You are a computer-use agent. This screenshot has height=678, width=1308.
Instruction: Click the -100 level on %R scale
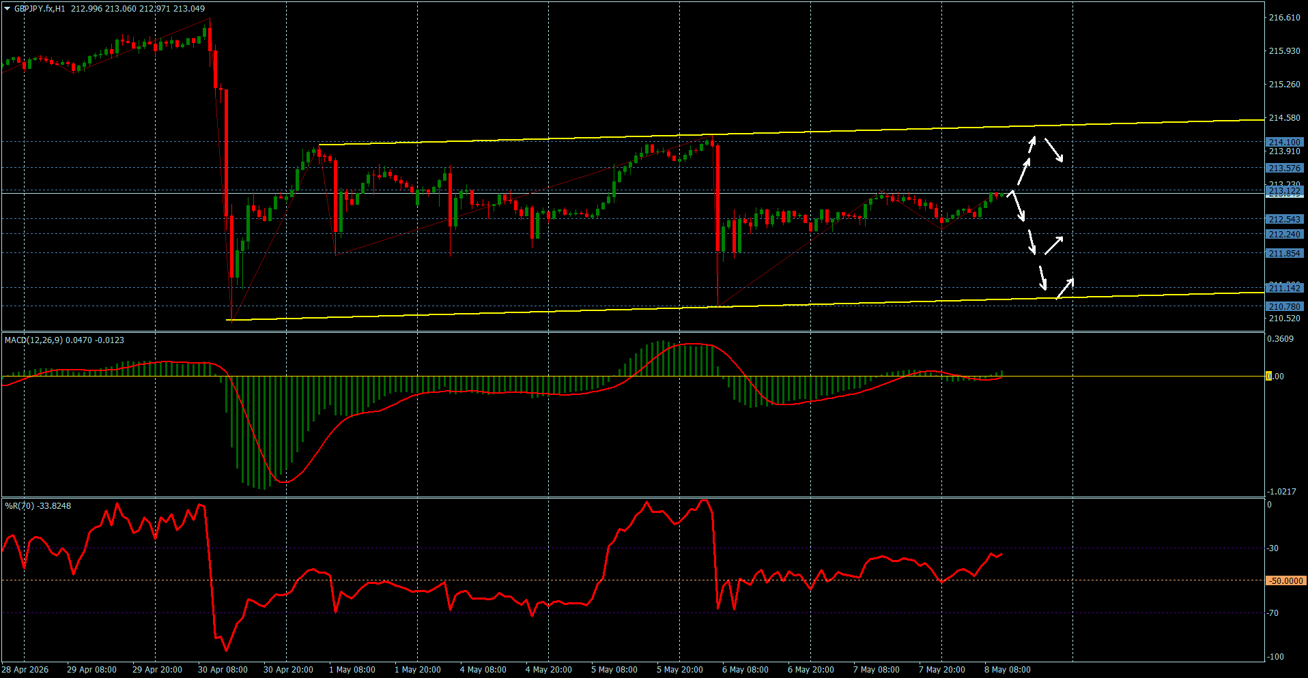1275,657
